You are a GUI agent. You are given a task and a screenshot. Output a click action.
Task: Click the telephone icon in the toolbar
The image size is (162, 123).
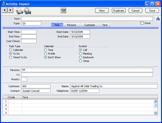(x=63, y=11)
